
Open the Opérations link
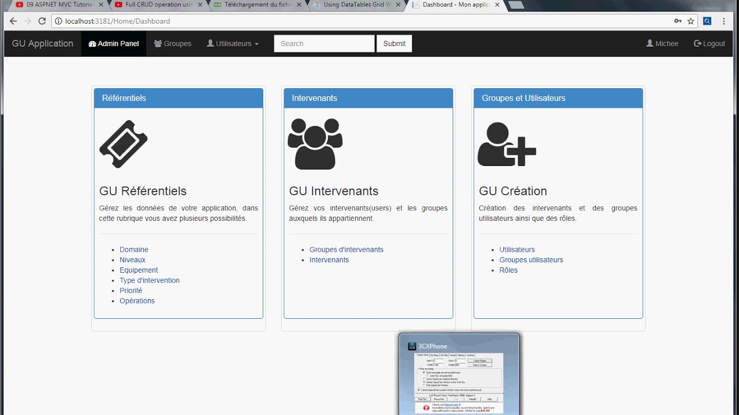(137, 301)
